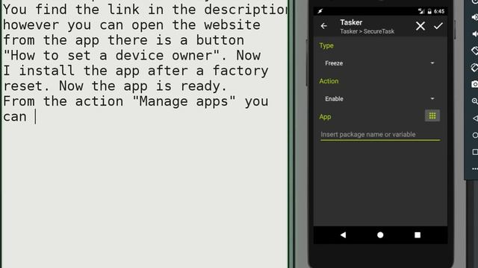This screenshot has width=478, height=268.
Task: Open the app picker grid icon
Action: point(432,116)
